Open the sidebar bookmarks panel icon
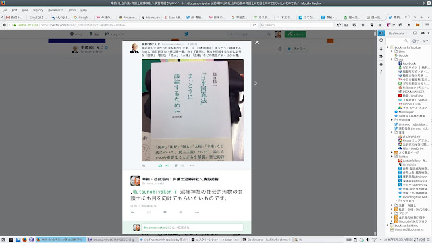Image resolution: width=432 pixels, height=243 pixels. coord(381,33)
